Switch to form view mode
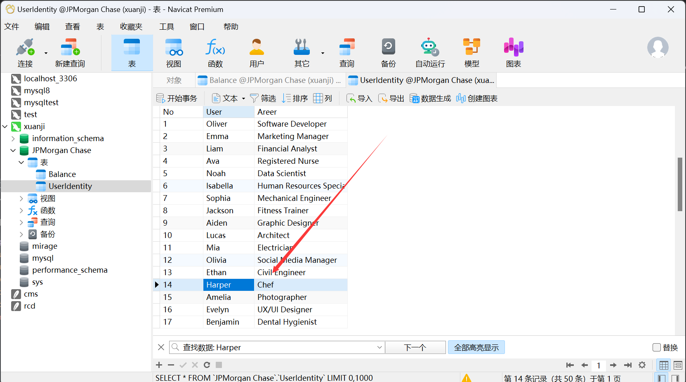 pyautogui.click(x=678, y=365)
